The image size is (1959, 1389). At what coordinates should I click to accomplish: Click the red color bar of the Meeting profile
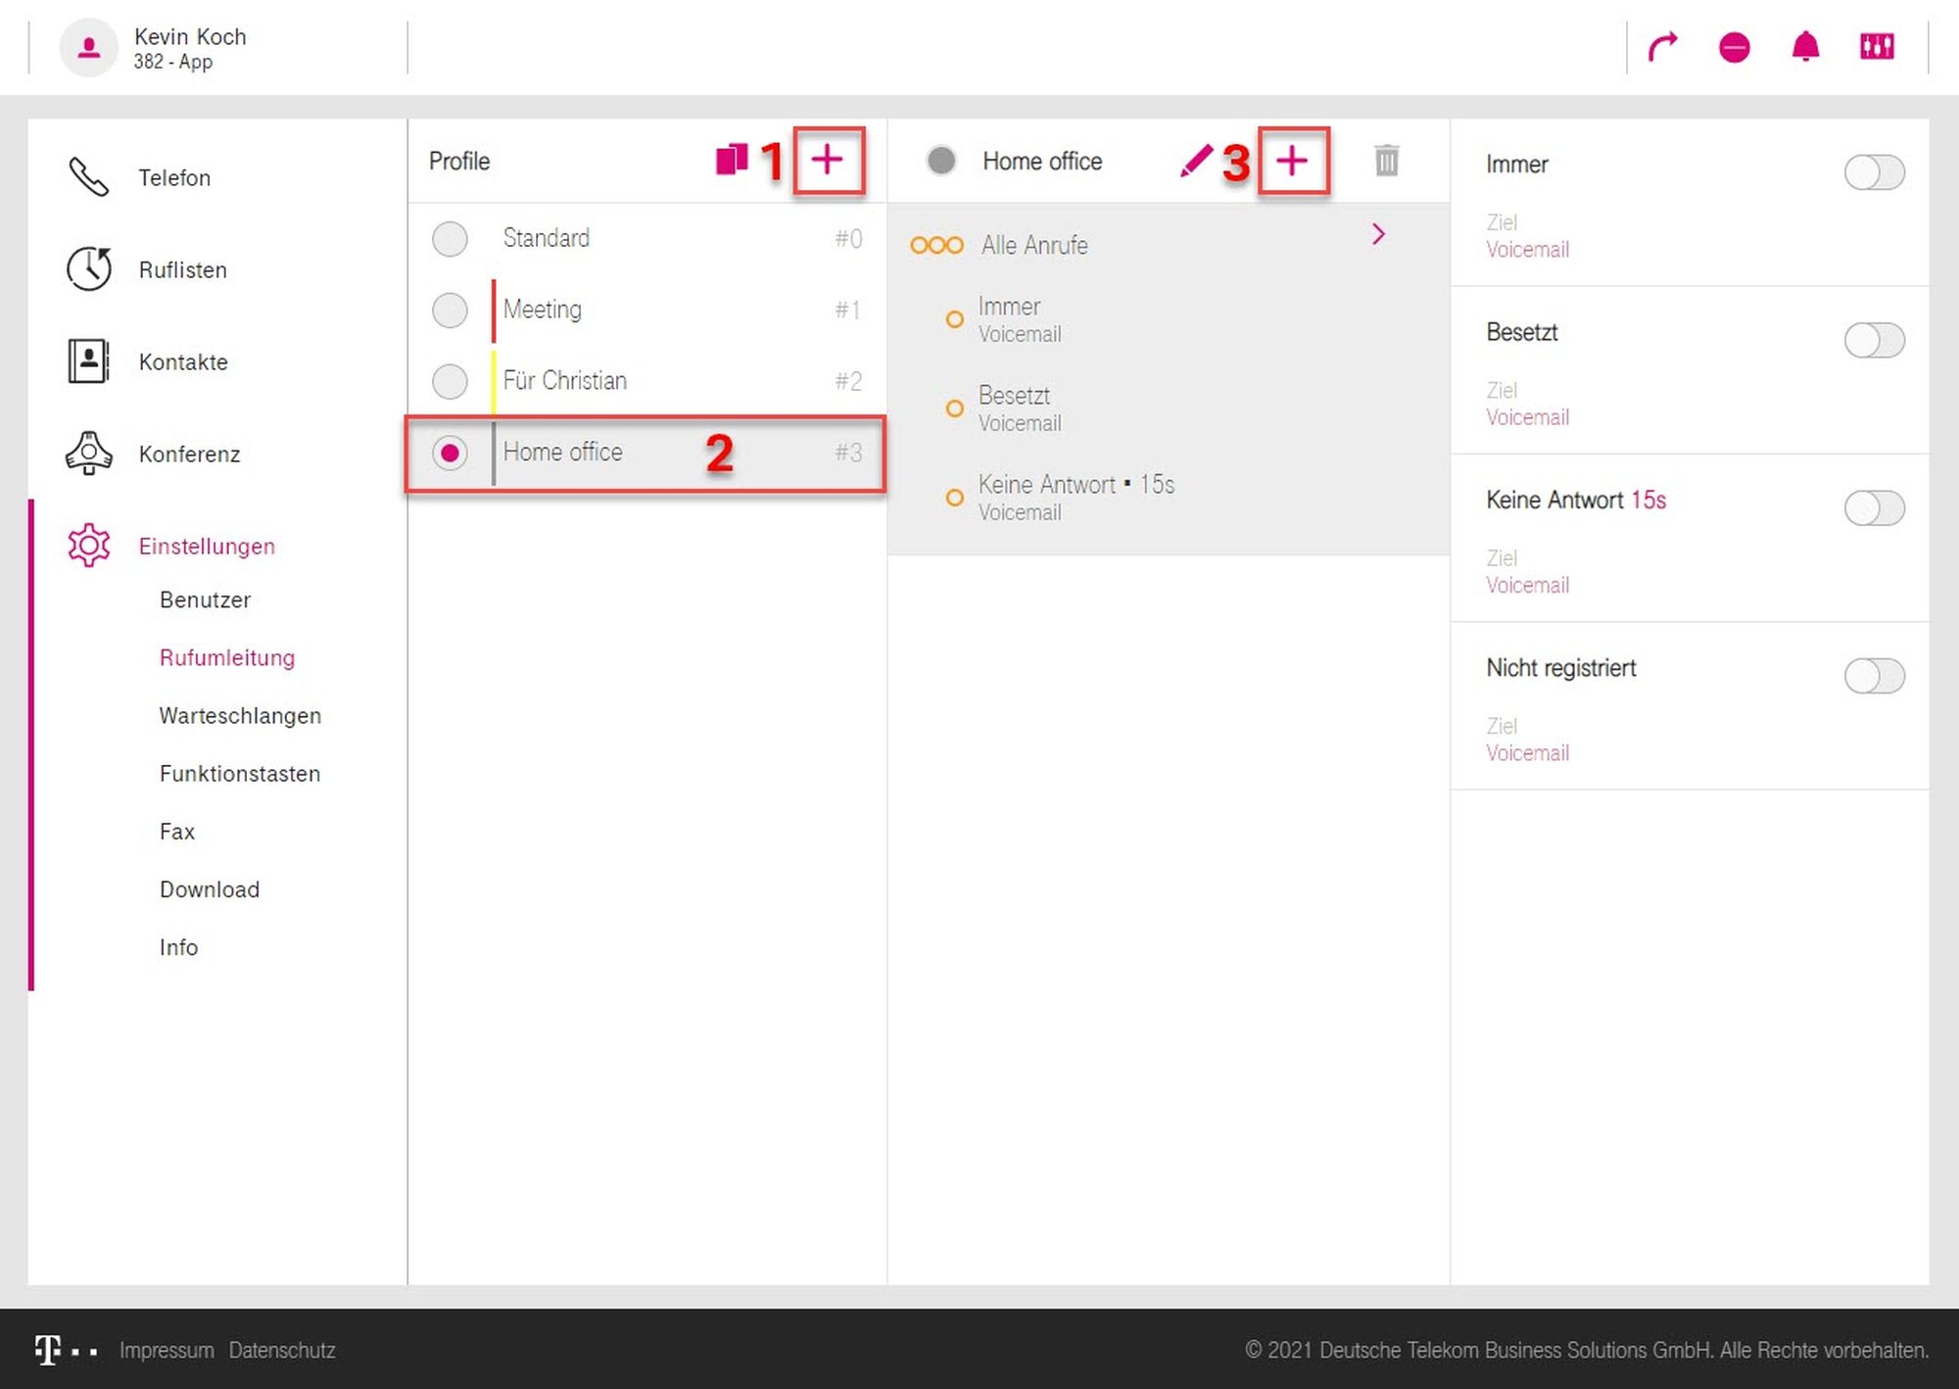point(493,310)
